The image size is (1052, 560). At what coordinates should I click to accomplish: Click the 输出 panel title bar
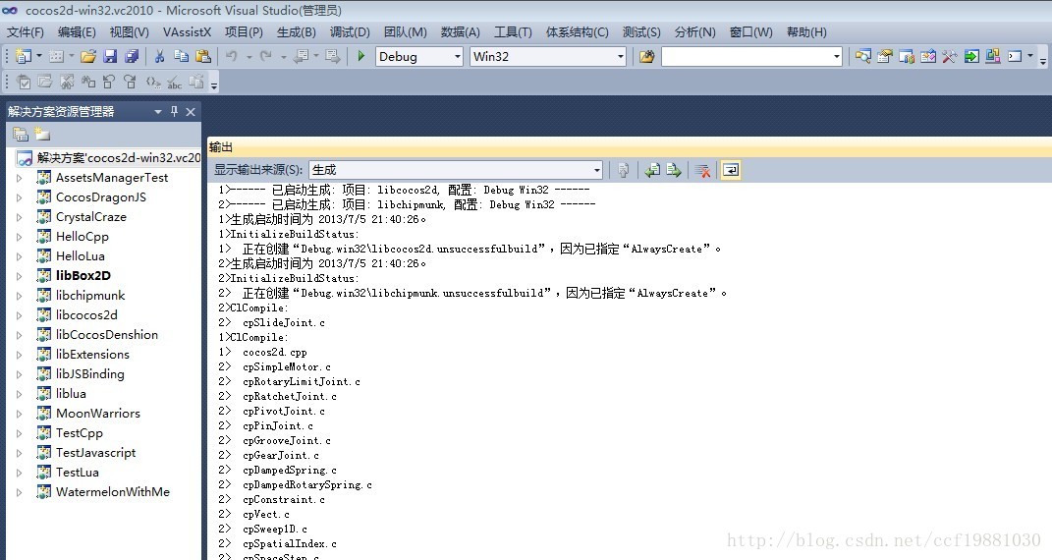[630, 146]
